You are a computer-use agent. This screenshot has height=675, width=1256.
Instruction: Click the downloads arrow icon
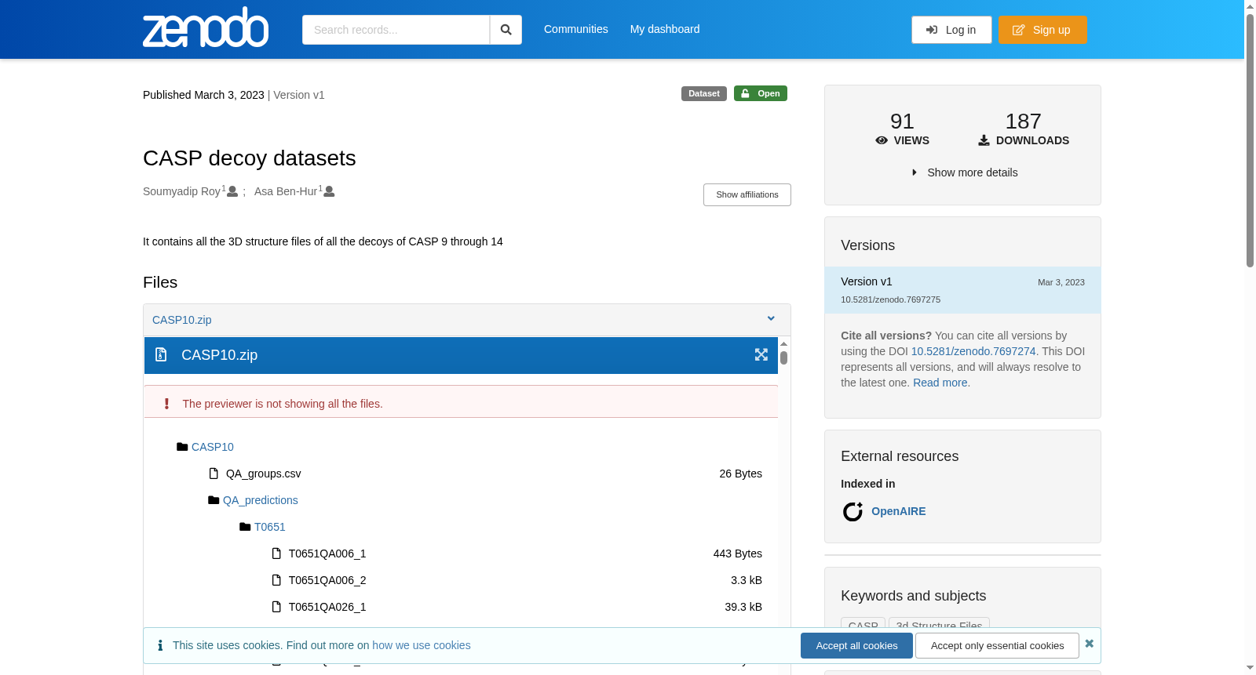coord(984,140)
